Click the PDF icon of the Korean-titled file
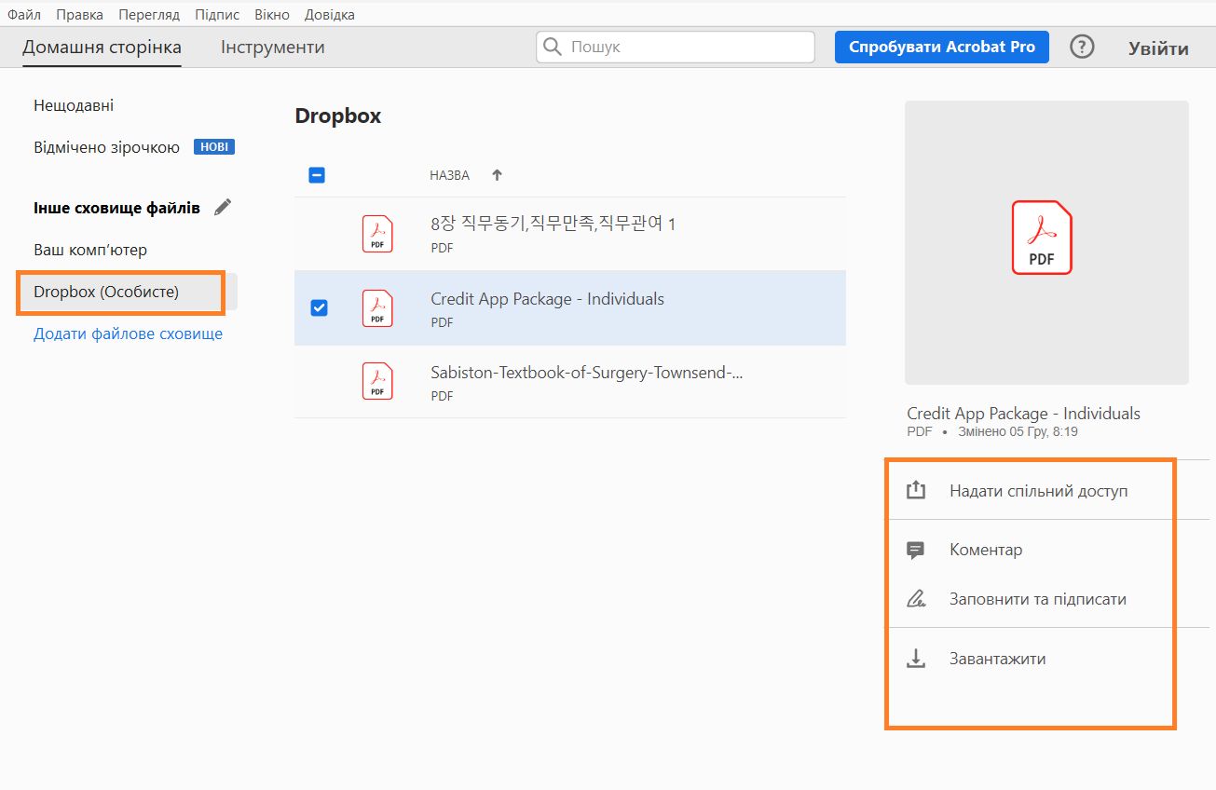This screenshot has width=1216, height=790. click(377, 234)
